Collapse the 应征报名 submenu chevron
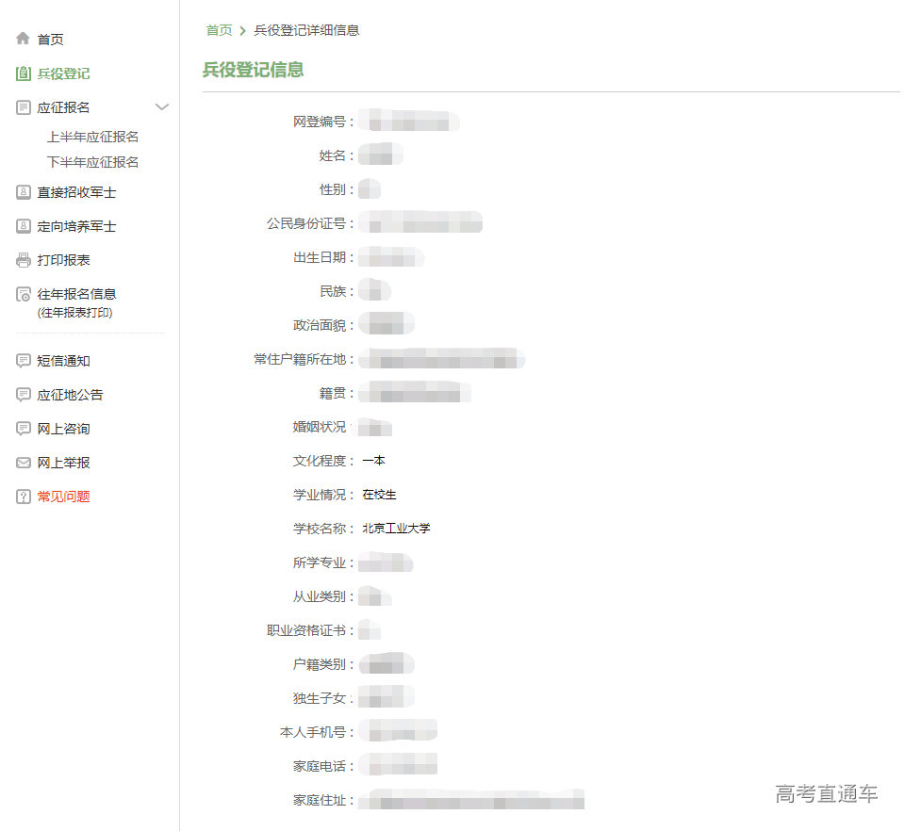Image resolution: width=905 pixels, height=831 pixels. tap(162, 107)
